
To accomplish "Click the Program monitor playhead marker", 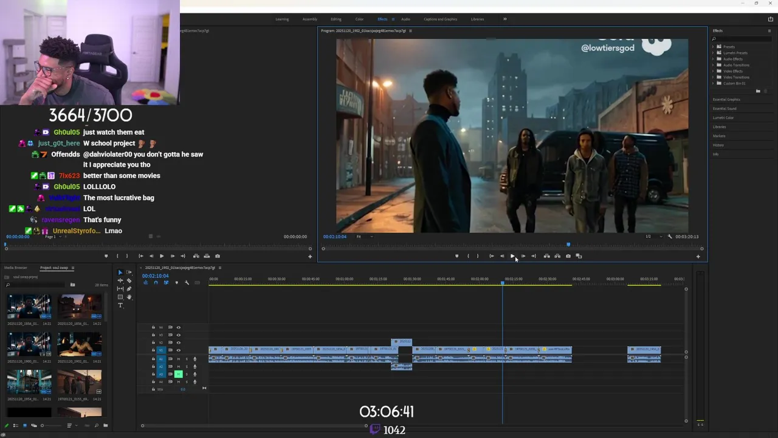I will click(568, 245).
